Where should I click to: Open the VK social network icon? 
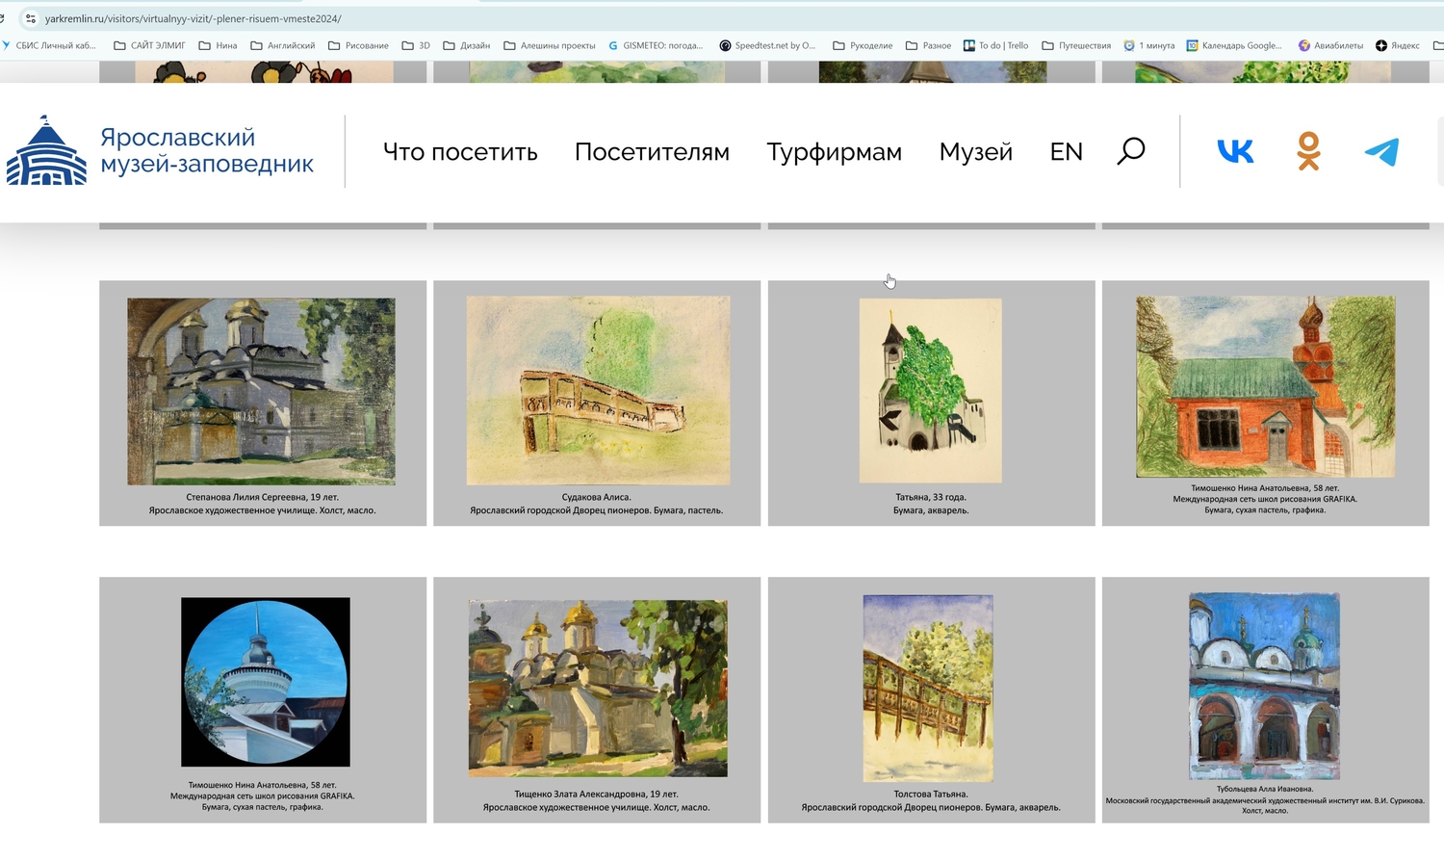(x=1235, y=151)
